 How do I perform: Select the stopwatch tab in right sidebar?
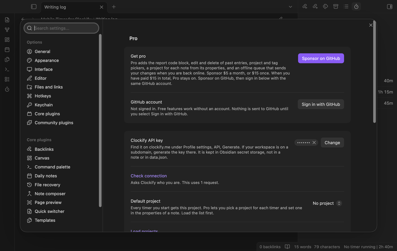point(356,6)
